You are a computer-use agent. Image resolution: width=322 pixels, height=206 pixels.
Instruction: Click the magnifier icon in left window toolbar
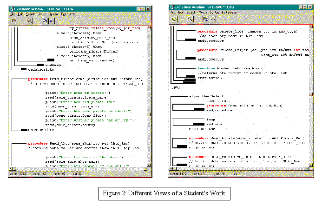30,21
